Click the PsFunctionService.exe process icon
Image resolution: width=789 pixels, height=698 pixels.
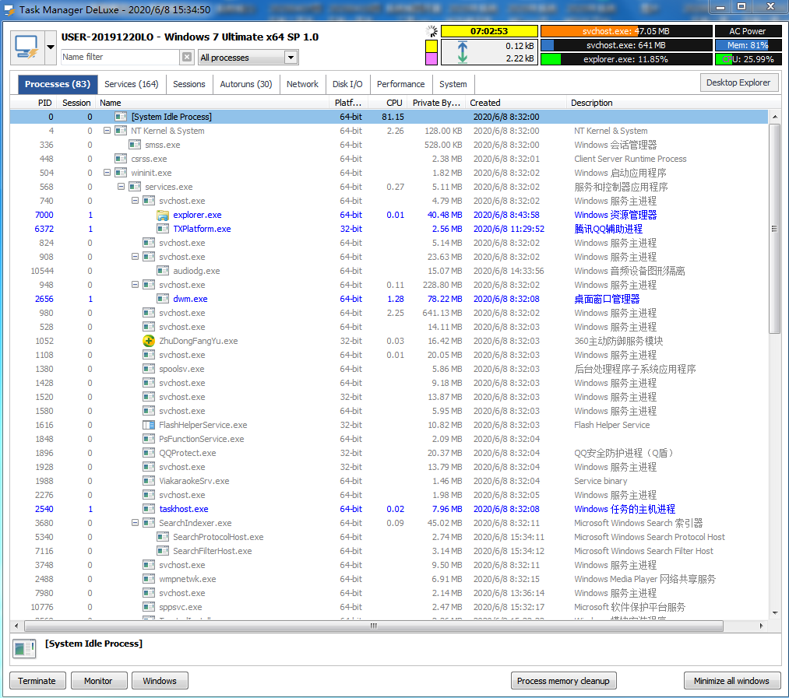149,439
